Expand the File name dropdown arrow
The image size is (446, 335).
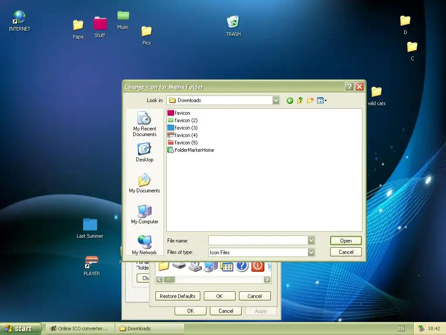click(311, 240)
